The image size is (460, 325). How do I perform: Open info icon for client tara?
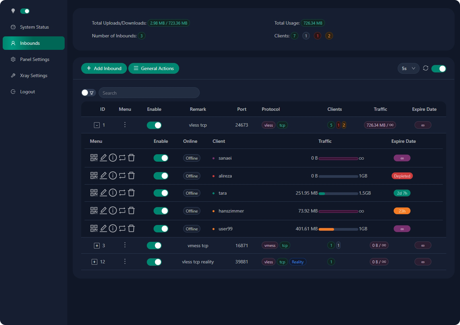tap(113, 193)
